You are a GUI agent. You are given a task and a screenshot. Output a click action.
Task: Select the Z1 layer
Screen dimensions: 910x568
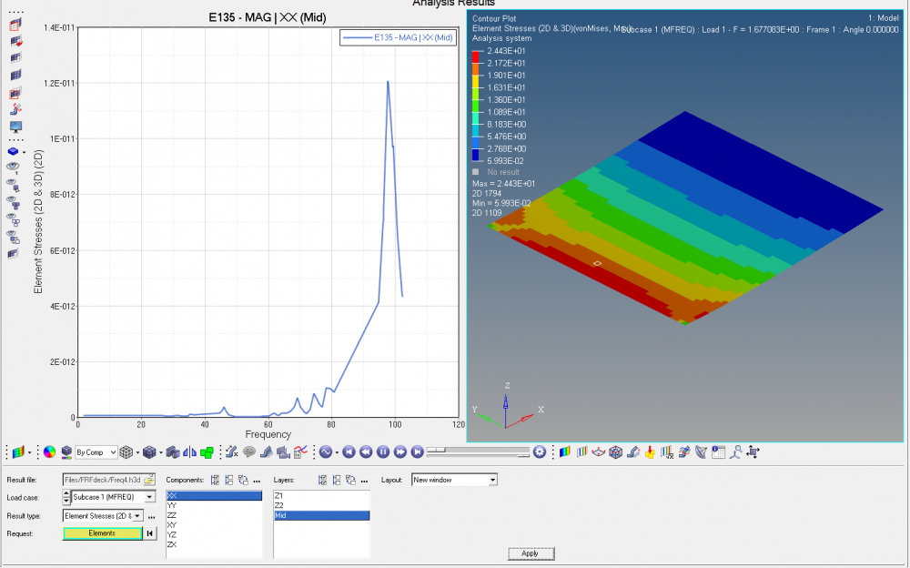tap(321, 495)
